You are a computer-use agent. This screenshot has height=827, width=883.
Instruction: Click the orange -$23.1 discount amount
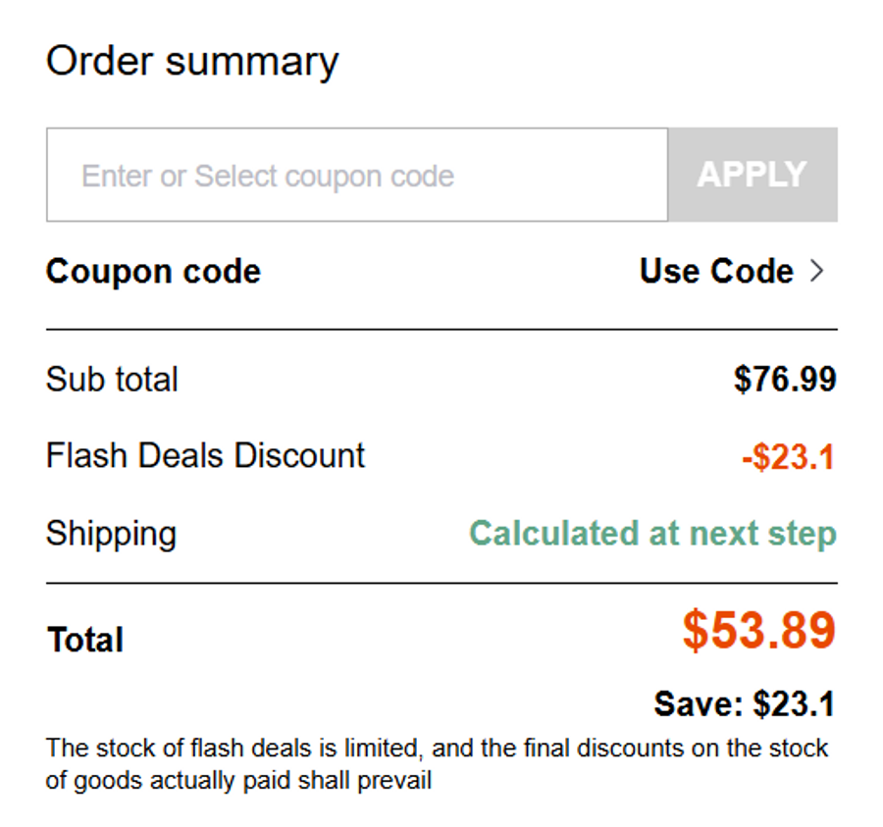pos(788,457)
